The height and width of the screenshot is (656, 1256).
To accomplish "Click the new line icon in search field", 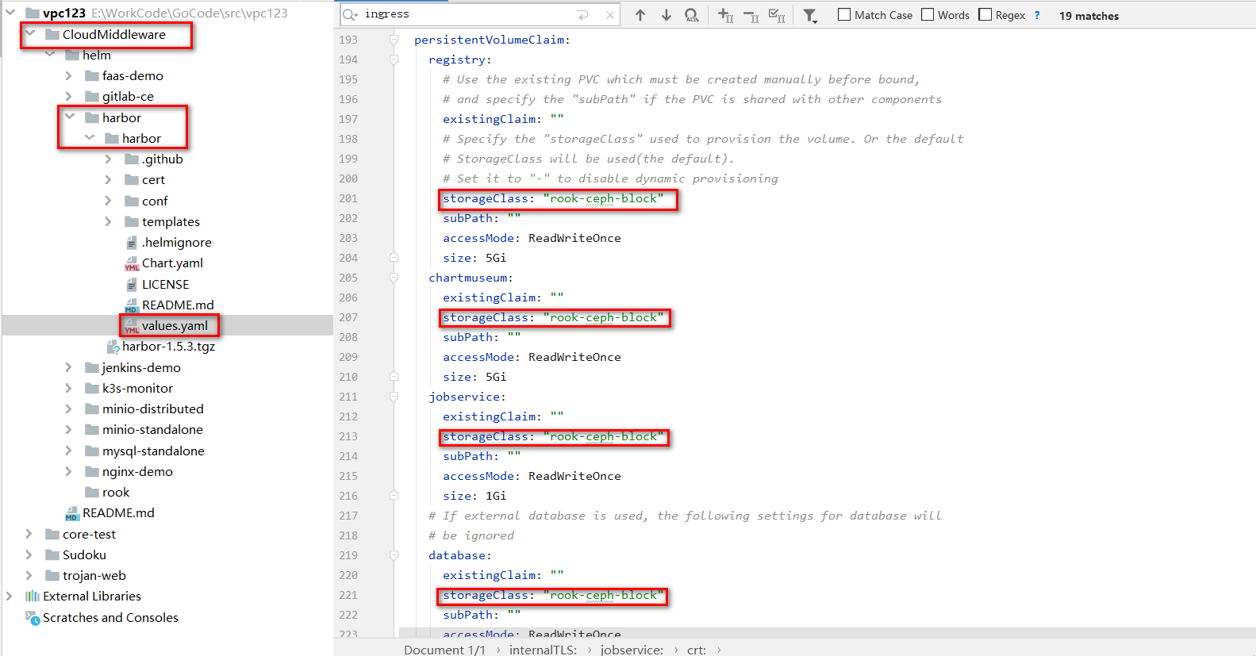I will 583,15.
